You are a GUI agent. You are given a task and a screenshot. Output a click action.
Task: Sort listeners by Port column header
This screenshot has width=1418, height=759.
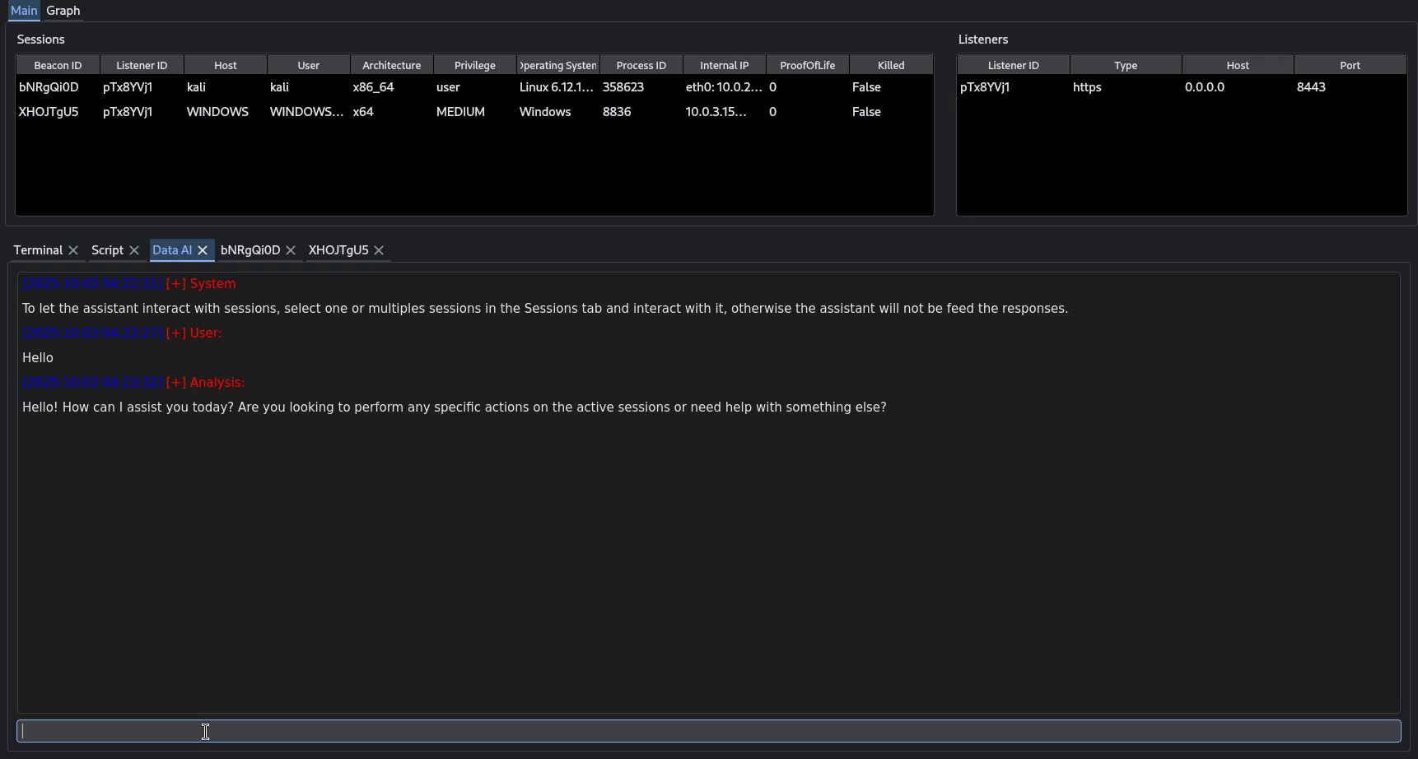coord(1350,65)
